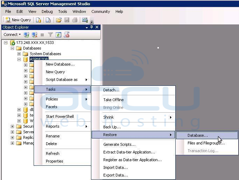Click the Stop square icon

coord(42,35)
